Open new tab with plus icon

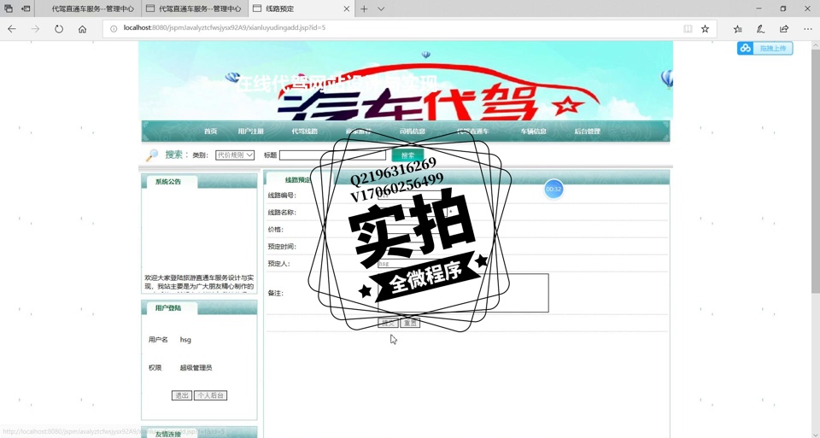tap(364, 9)
